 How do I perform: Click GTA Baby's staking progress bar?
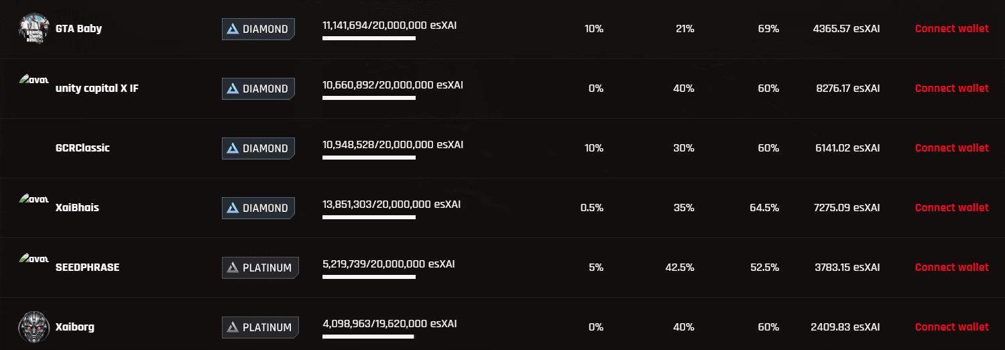[369, 38]
